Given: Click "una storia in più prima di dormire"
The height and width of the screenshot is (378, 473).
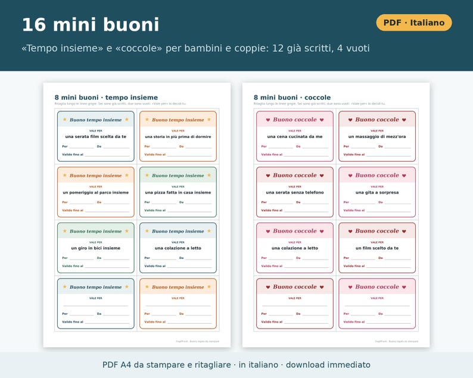Looking at the screenshot, I should [x=178, y=136].
